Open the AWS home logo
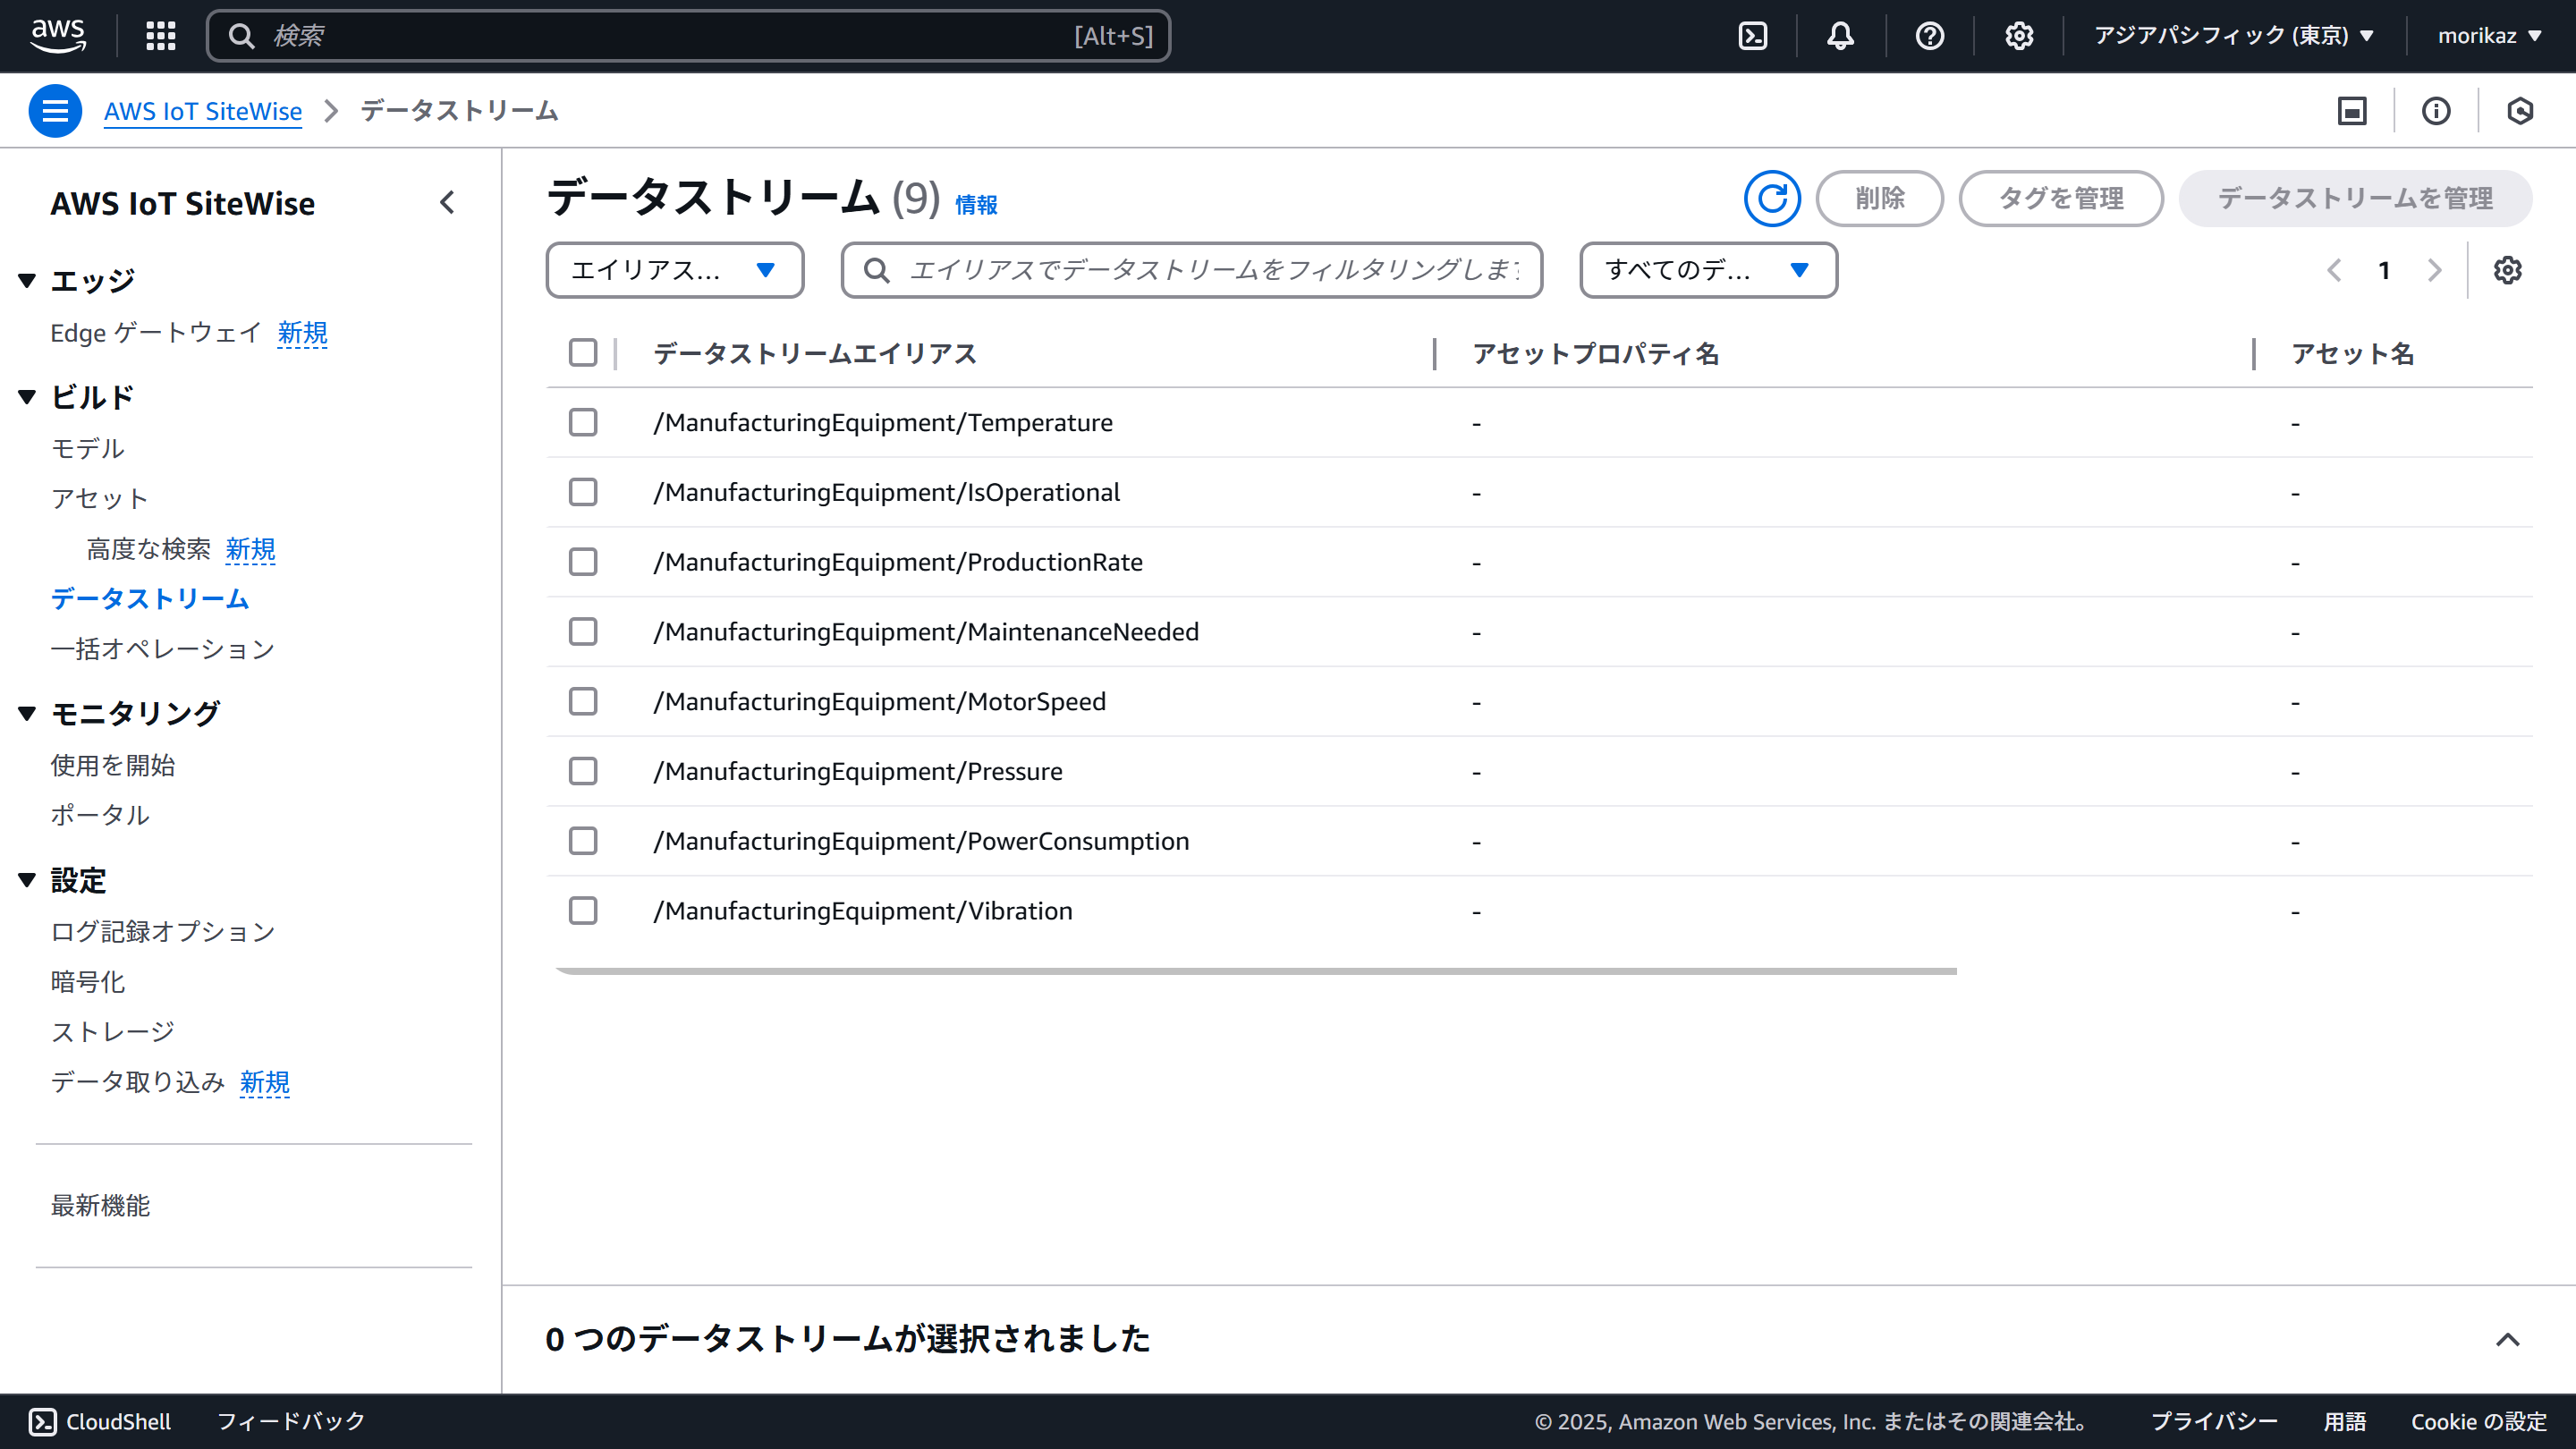The height and width of the screenshot is (1449, 2576). 58,35
